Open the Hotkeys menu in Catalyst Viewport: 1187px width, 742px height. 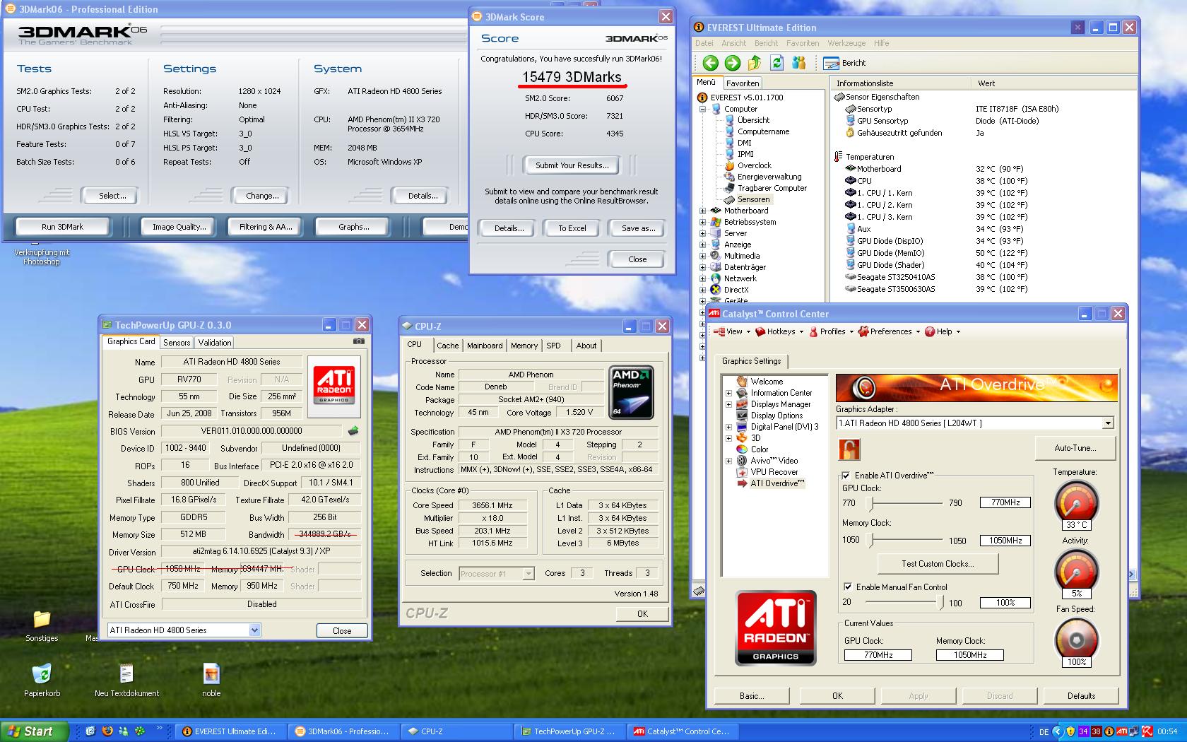click(780, 331)
